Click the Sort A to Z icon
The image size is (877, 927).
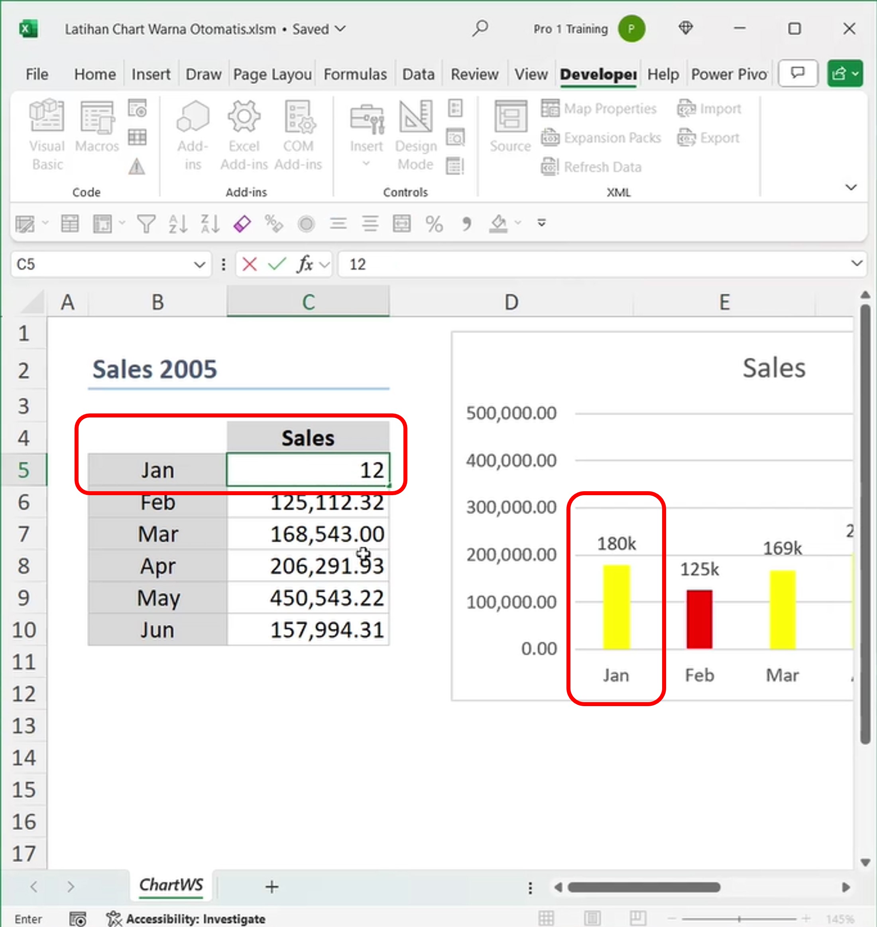[178, 224]
